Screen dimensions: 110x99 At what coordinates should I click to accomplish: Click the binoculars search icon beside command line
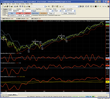coord(49,6)
